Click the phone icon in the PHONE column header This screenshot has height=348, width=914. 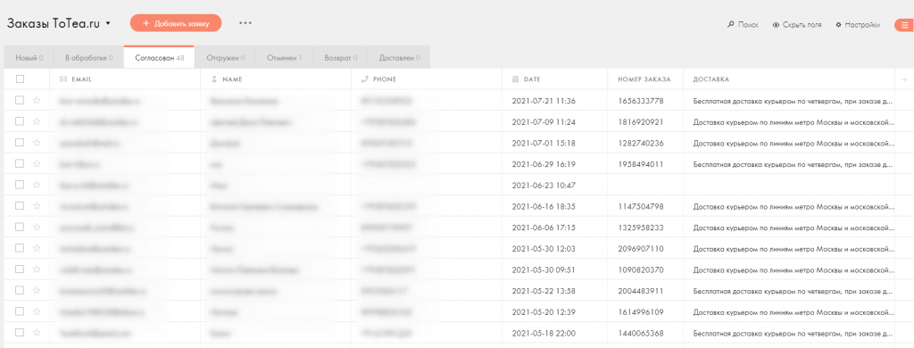click(365, 79)
